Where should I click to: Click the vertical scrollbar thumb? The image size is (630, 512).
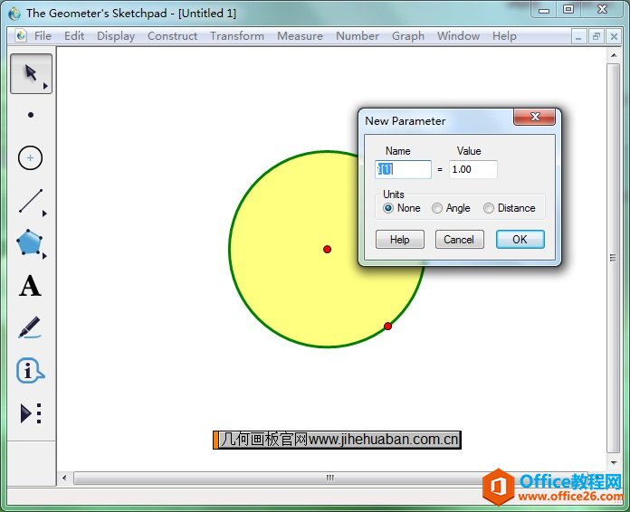613,258
